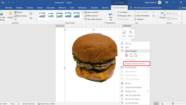Select the fifth picture style thumbnail
This screenshot has width=186, height=105.
tap(77, 15)
